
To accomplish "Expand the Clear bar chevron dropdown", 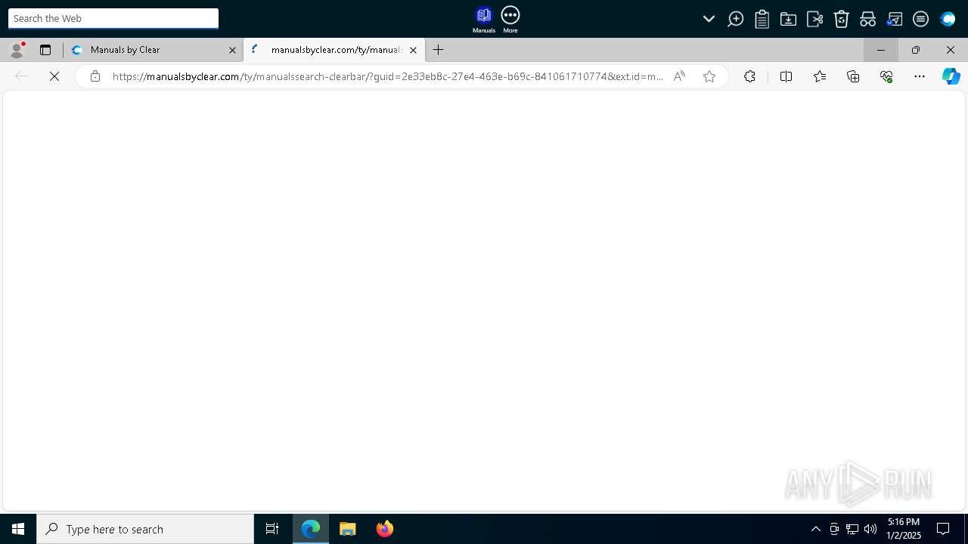I will tap(709, 19).
